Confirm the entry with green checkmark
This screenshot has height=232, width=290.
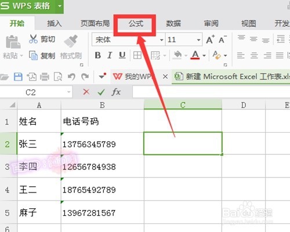[101, 92]
